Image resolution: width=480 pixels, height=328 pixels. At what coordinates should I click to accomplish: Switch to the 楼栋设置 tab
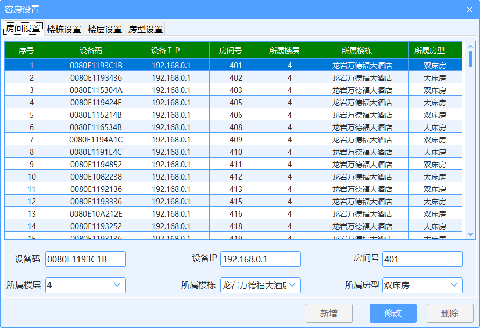coord(63,29)
